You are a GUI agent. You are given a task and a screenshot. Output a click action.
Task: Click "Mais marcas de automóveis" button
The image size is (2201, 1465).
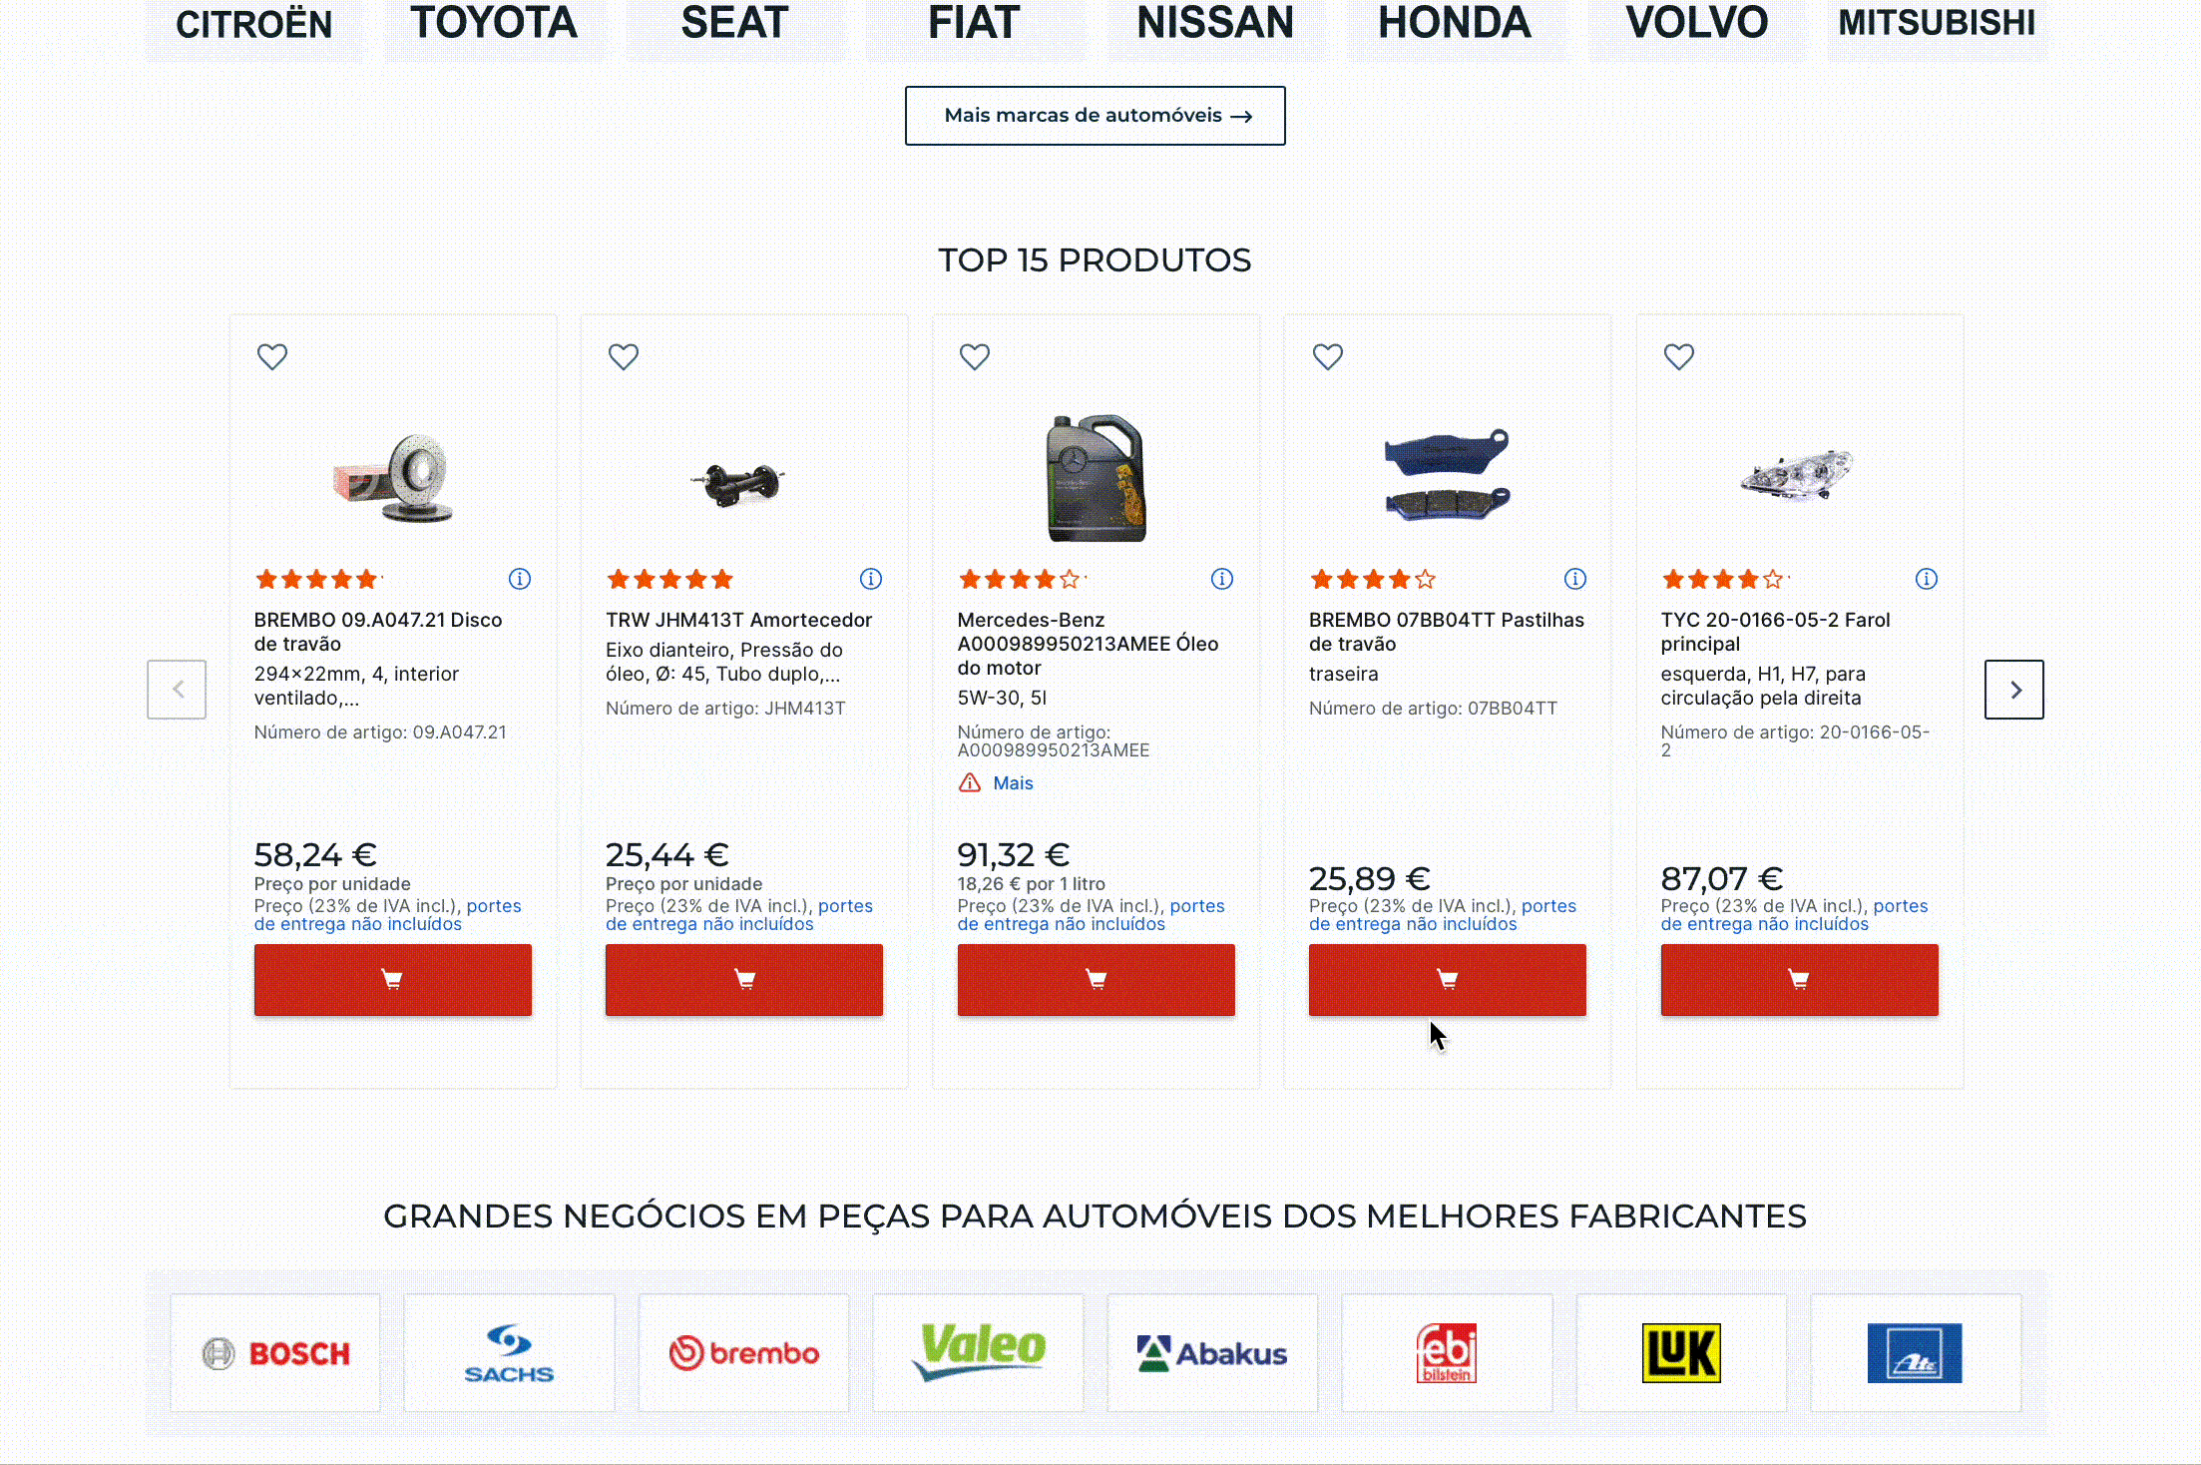point(1095,116)
